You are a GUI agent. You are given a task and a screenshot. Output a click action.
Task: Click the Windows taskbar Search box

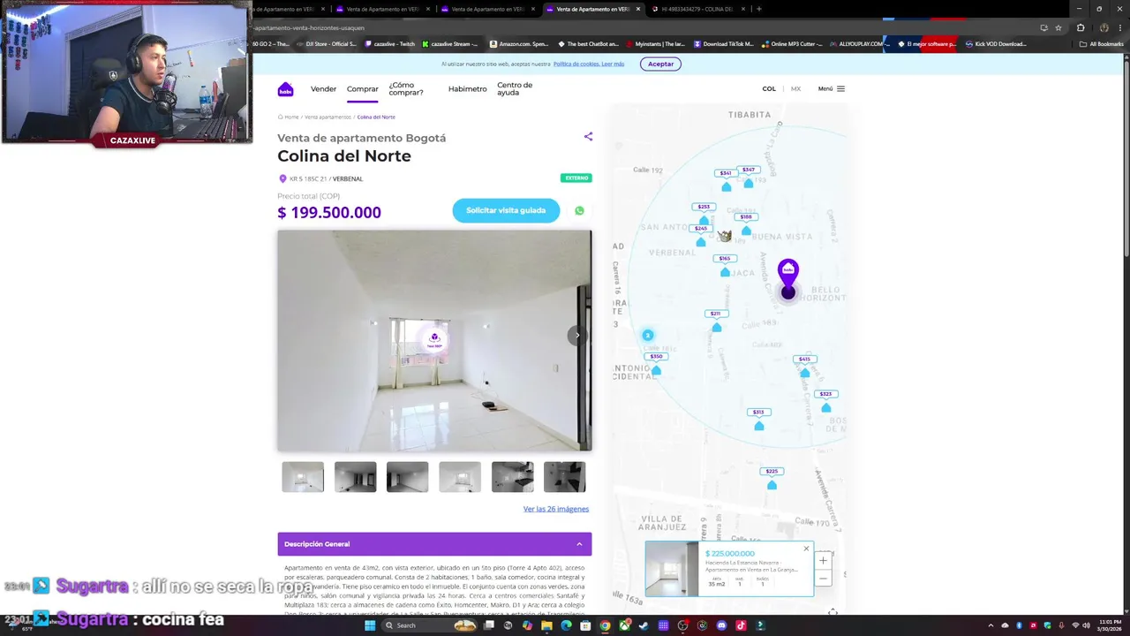[430, 625]
